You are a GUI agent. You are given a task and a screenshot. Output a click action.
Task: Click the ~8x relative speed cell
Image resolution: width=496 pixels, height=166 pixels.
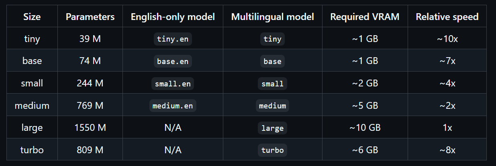pos(447,150)
